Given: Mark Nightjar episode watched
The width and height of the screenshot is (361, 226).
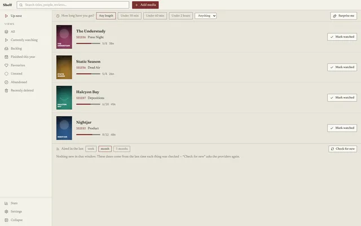Looking at the screenshot, I should (x=342, y=128).
